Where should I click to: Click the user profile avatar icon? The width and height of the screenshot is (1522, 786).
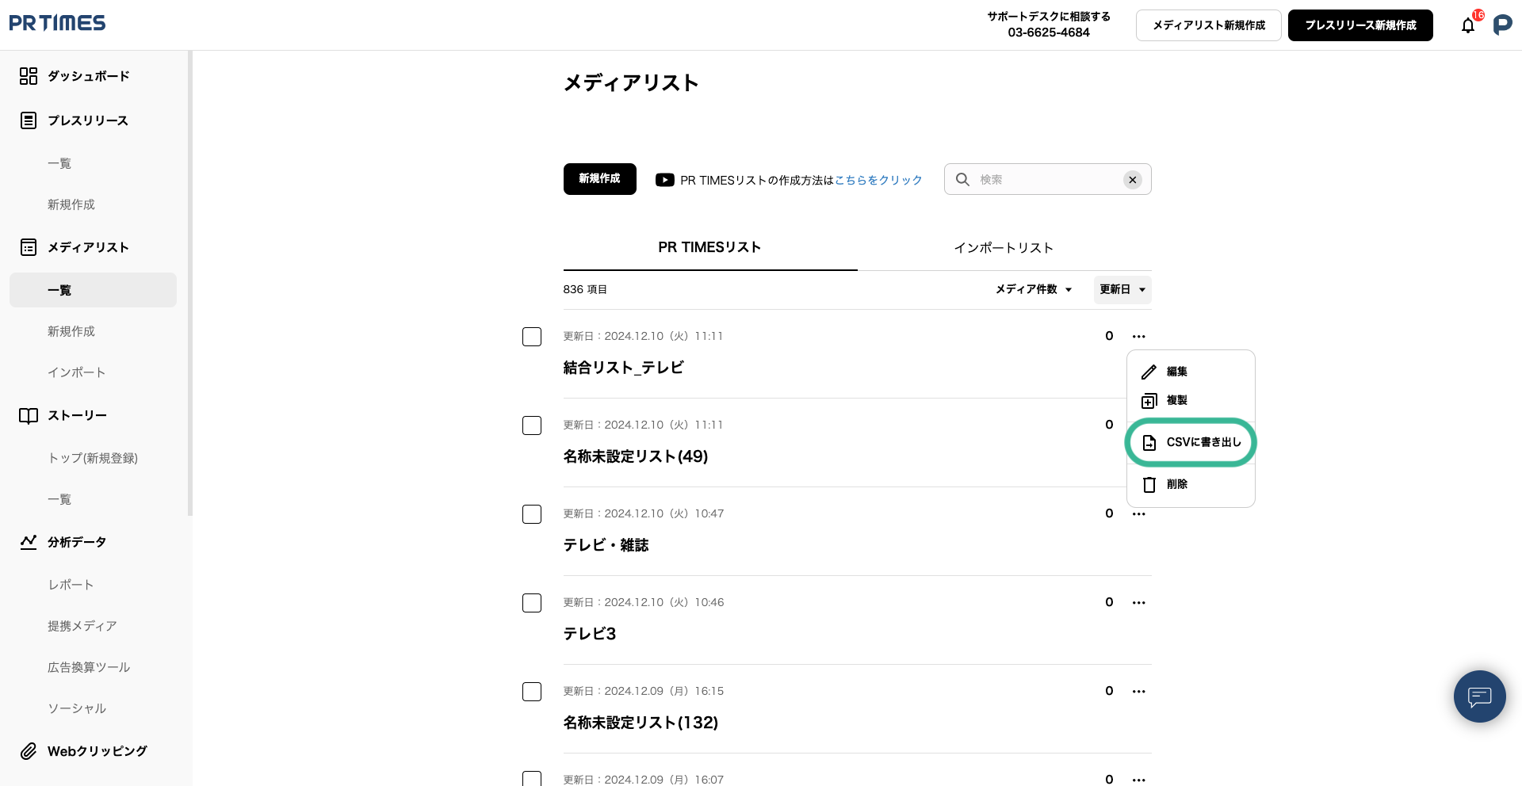tap(1502, 25)
